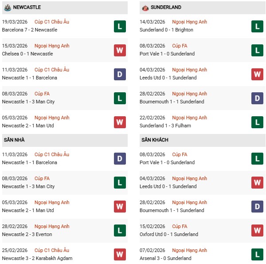
Task: Open Ngoại Hạng Anh link dated 14/03/2026
Action: 190,22
